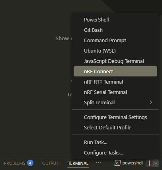Screen dimensions: 162x170
Task: Launch Ubuntu (WSL) terminal
Action: (115, 51)
